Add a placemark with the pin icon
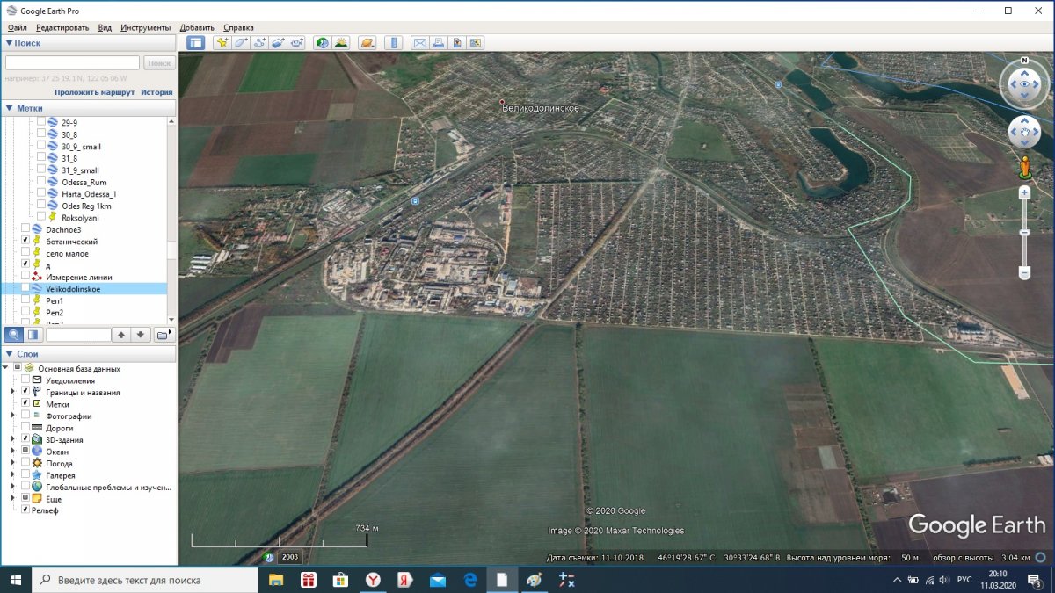This screenshot has height=593, width=1055. (x=222, y=42)
